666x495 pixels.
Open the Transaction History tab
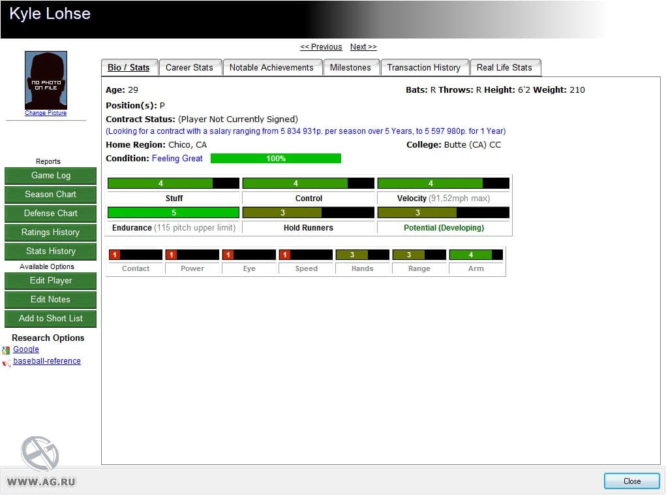pos(424,68)
